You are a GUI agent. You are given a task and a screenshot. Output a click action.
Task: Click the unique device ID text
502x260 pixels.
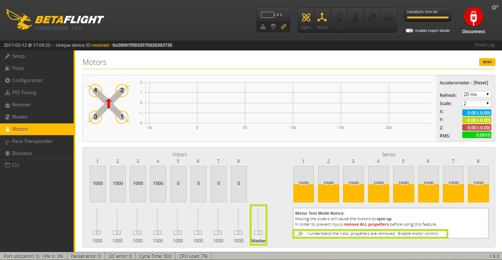pos(142,45)
